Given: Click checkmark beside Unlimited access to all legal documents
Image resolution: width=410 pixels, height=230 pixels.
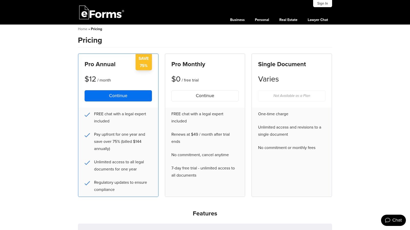Looking at the screenshot, I should (87, 163).
